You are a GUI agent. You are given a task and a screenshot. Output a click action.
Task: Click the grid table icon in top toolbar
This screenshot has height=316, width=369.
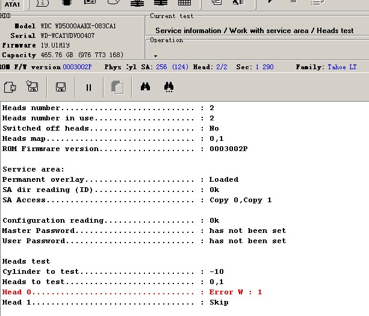click(184, 4)
